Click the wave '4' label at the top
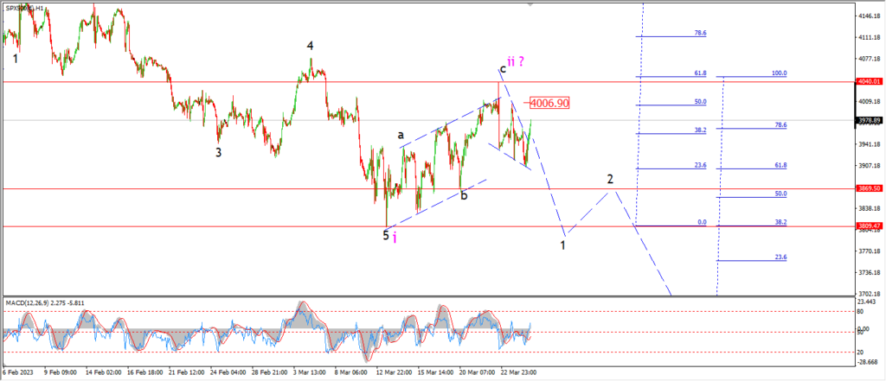The width and height of the screenshot is (886, 381). [x=311, y=45]
